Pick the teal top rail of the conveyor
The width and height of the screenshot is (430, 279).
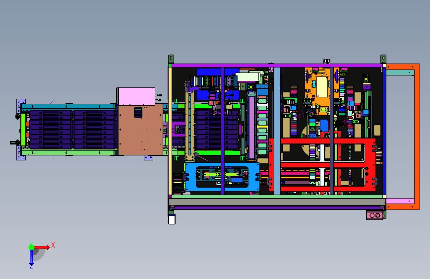[x=68, y=107]
